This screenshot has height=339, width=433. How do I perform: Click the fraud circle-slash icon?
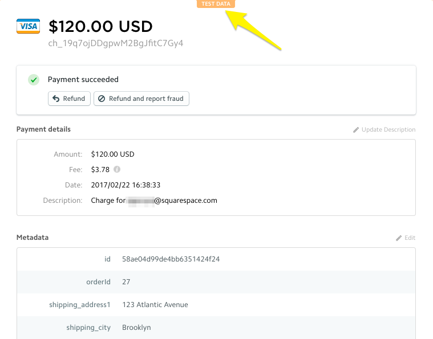coord(102,99)
